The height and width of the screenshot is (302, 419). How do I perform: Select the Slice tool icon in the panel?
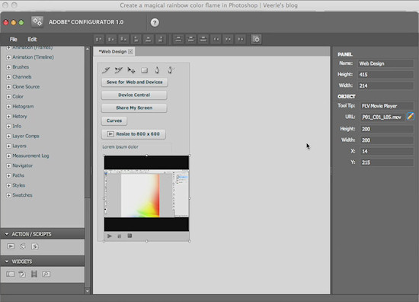[x=106, y=70]
